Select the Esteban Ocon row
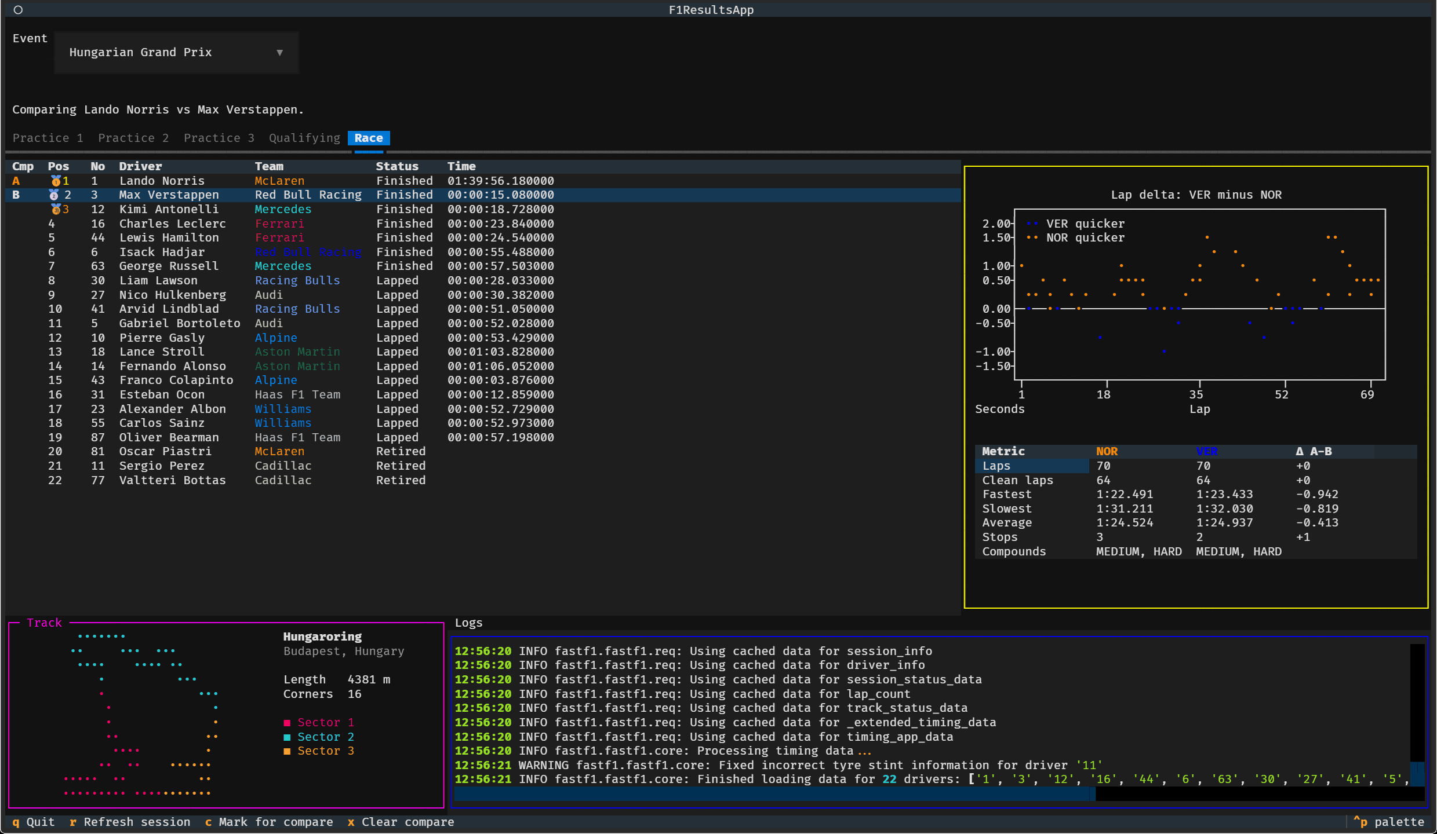 tap(483, 394)
